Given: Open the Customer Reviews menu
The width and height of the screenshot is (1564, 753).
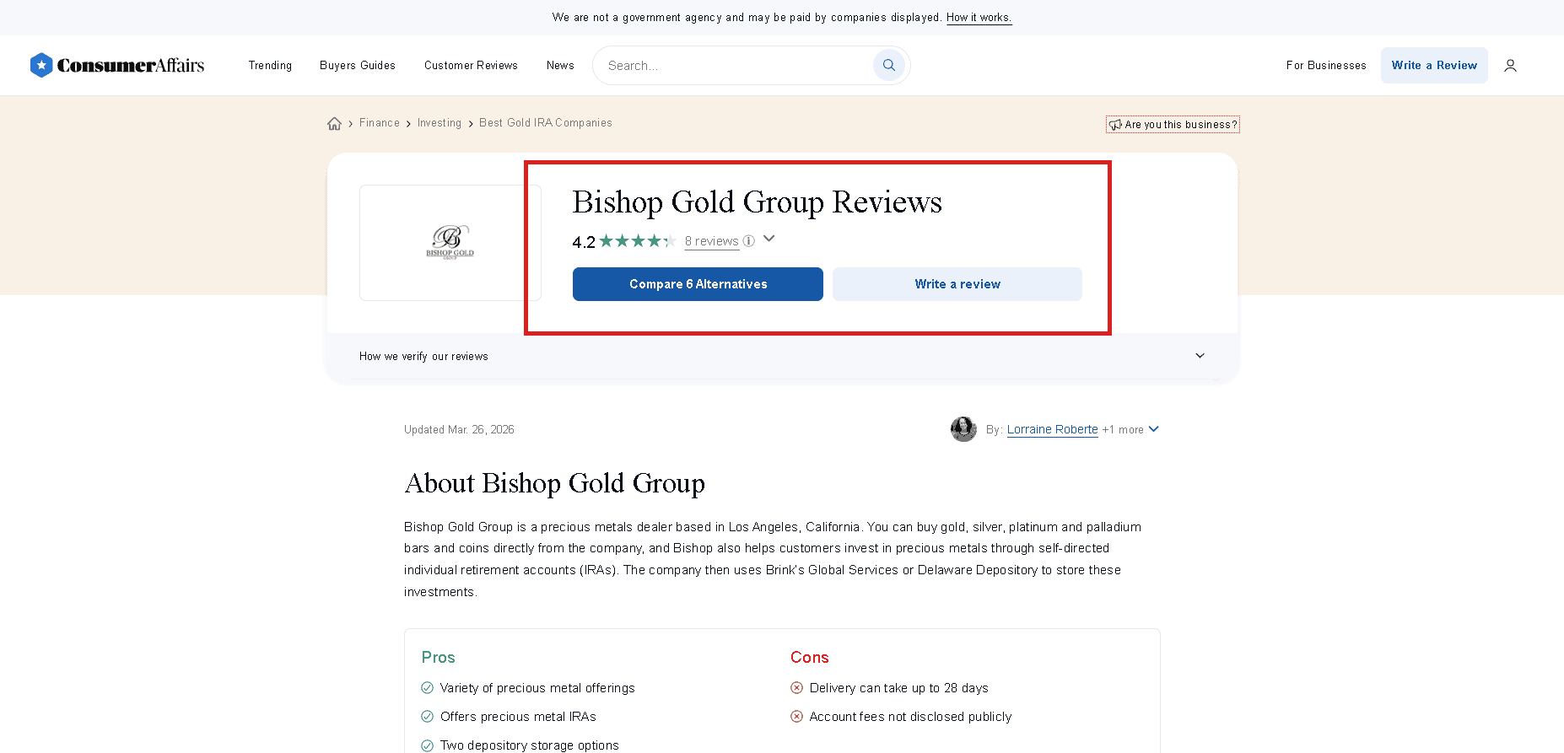Looking at the screenshot, I should pos(471,65).
